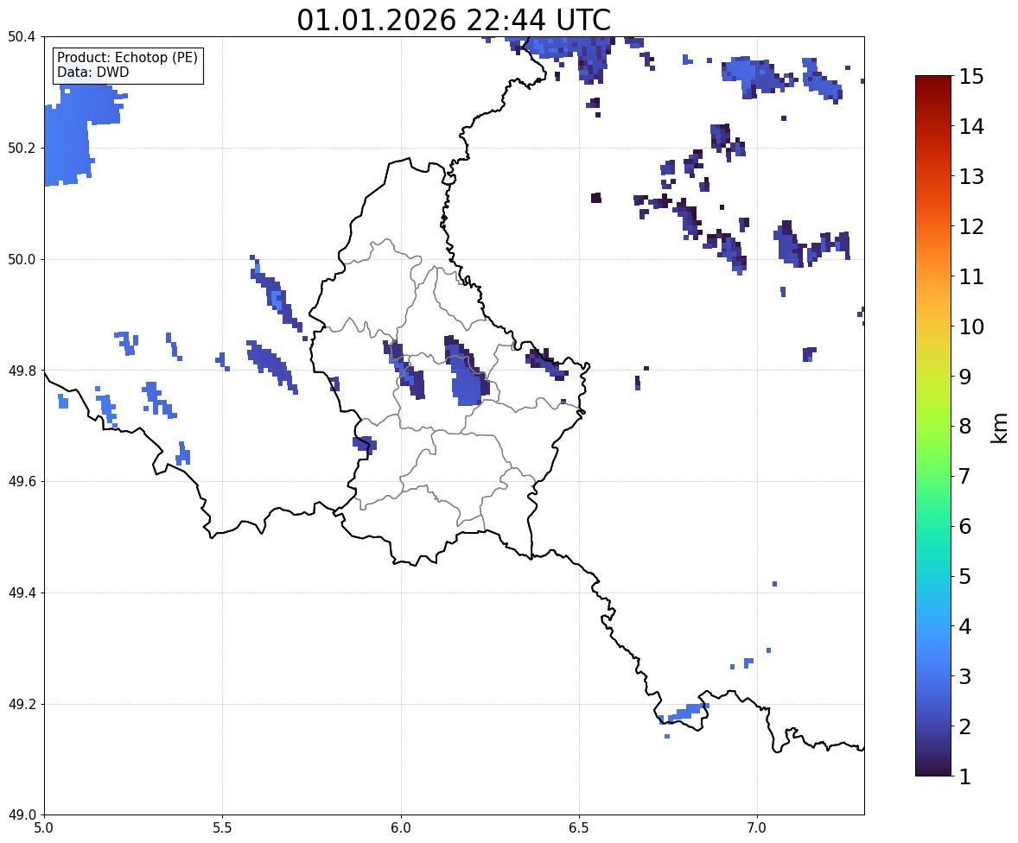Click the x-axis longitude label 5.0

[44, 828]
